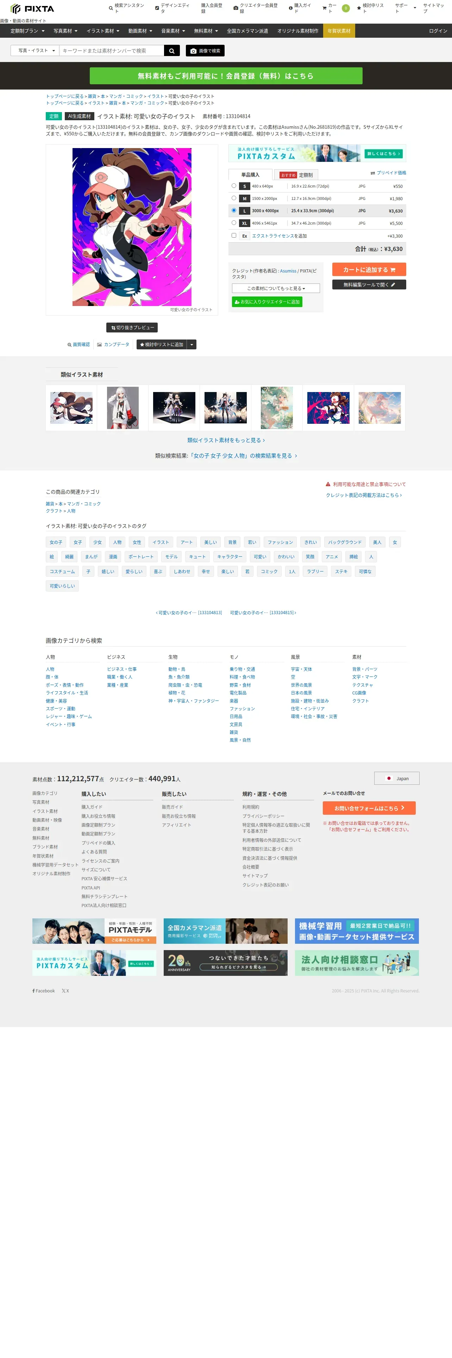
Task: Open X social link in footer
Action: (65, 991)
